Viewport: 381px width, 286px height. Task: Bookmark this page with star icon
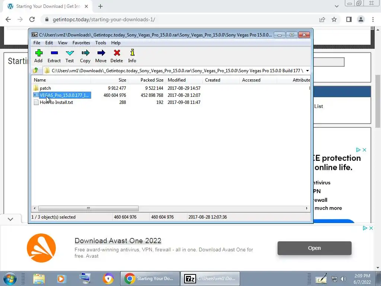point(334,19)
